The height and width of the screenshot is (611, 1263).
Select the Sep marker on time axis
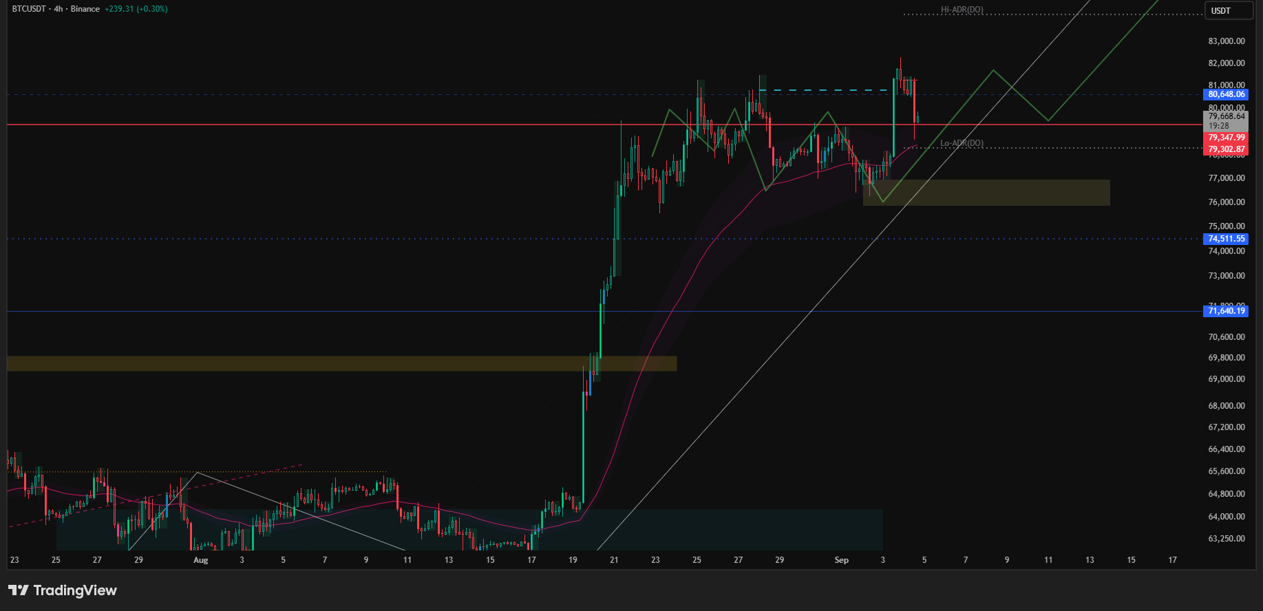841,560
